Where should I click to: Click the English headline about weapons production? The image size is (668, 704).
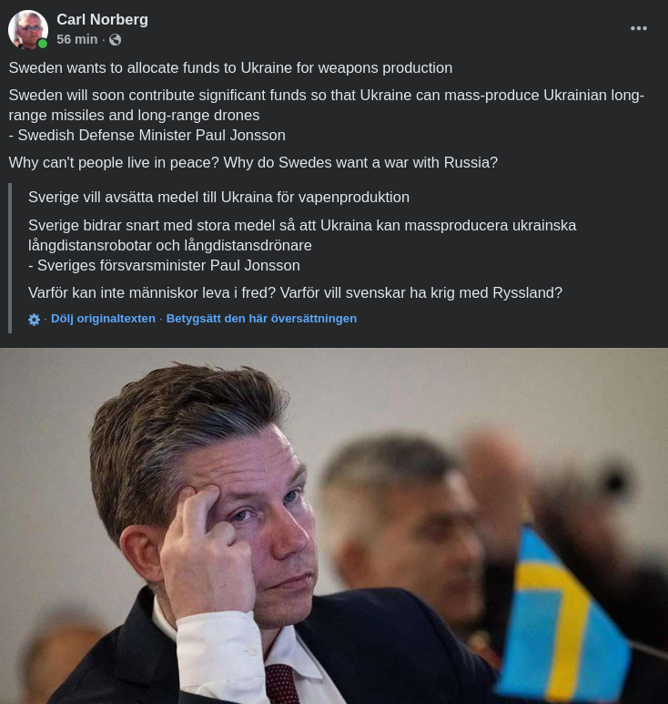click(x=230, y=67)
